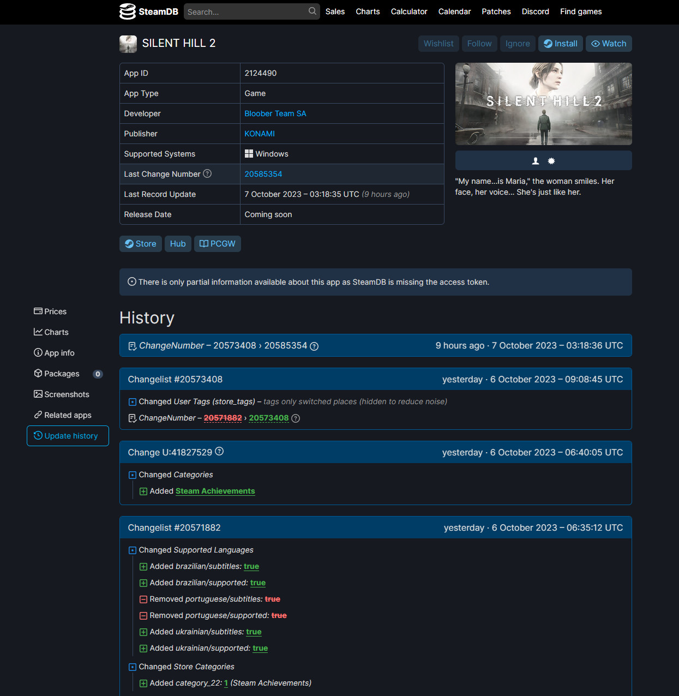Click the Windows logo in Supported Systems
679x696 pixels.
(249, 154)
